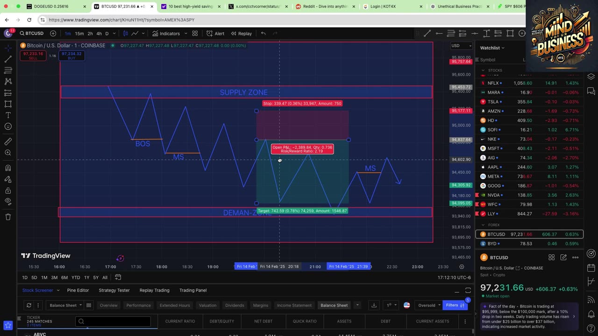Switch to the 4h timeframe
Screen dimensions: 598x336
pos(99,34)
